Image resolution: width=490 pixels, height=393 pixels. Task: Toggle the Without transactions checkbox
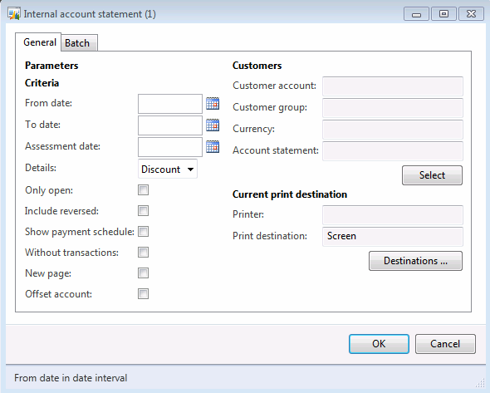point(143,253)
